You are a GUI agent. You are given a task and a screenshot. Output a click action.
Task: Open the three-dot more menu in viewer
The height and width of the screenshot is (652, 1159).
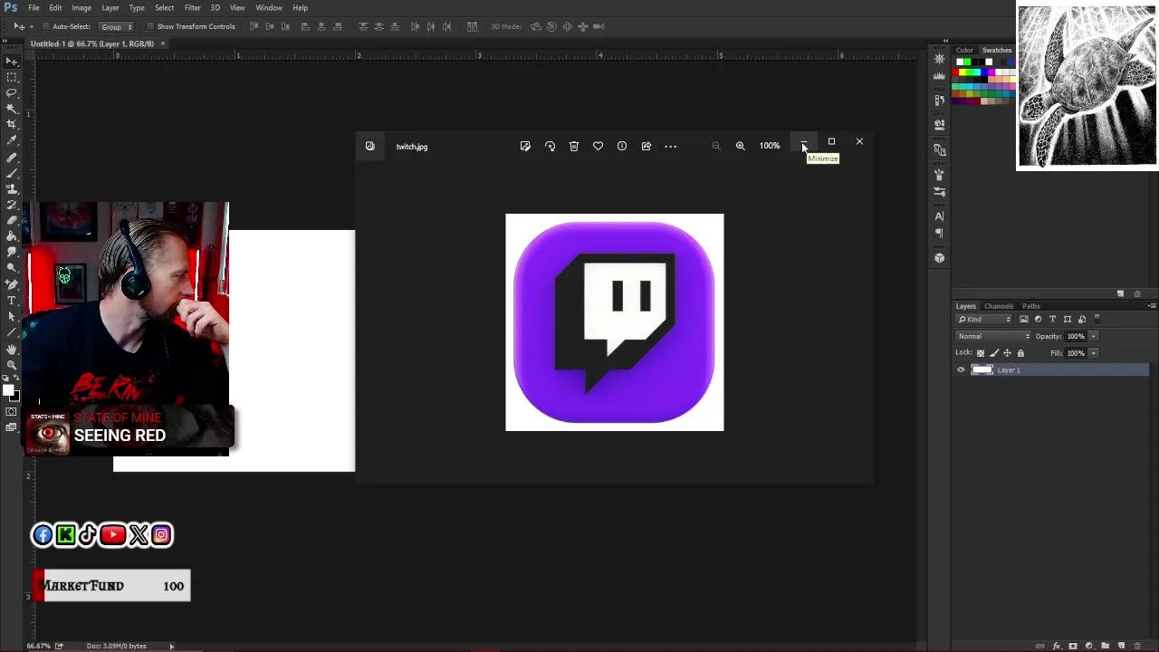(x=671, y=146)
